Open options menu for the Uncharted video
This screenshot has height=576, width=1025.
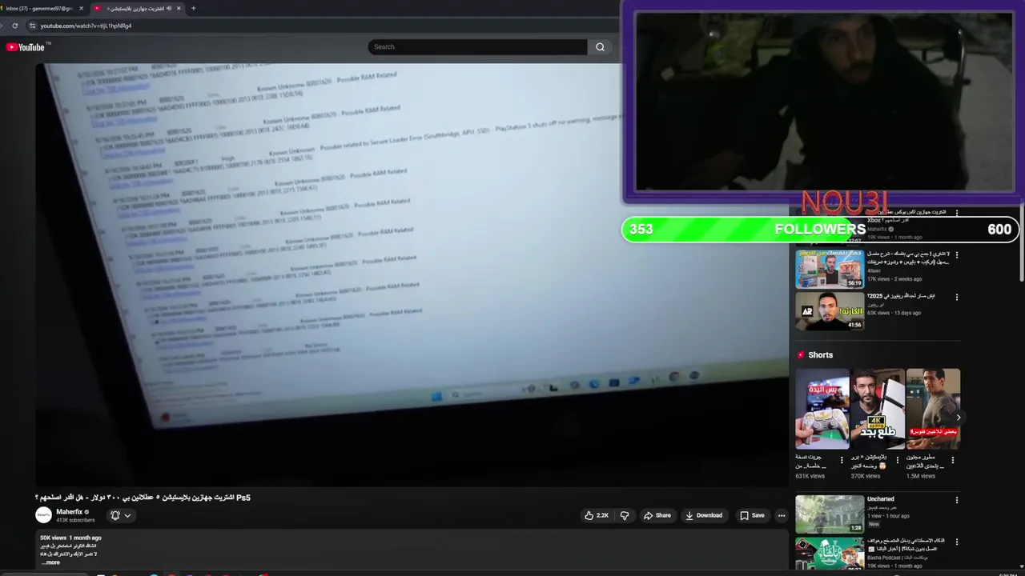point(956,499)
